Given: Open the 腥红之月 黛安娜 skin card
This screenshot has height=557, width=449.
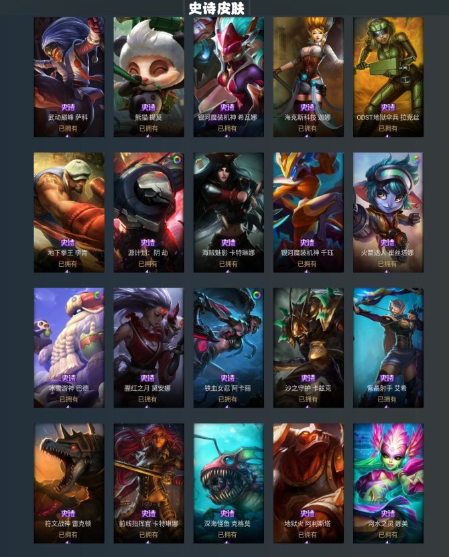Looking at the screenshot, I should click(149, 348).
